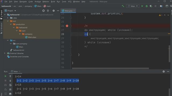
Task: Click the editor vertical scrollbar thumb
Action: 169,54
